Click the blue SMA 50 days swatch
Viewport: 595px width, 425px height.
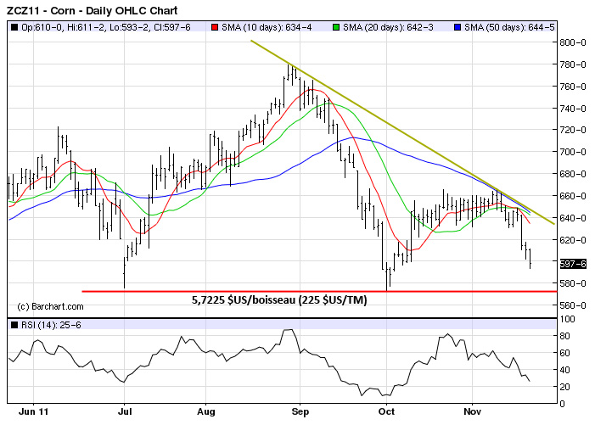coord(457,27)
